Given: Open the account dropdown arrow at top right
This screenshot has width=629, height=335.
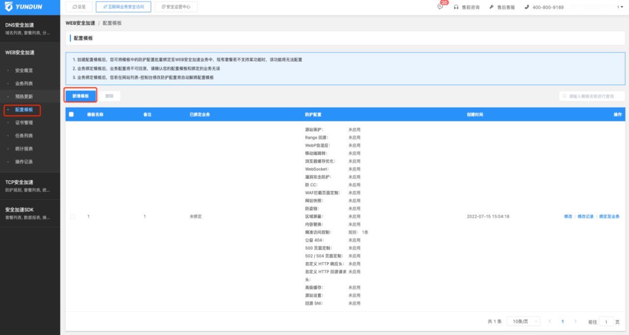Looking at the screenshot, I should point(621,7).
